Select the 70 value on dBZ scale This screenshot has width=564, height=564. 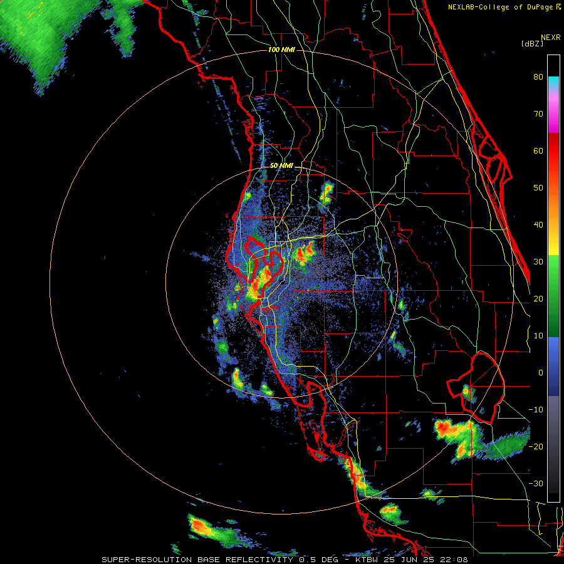coord(538,114)
